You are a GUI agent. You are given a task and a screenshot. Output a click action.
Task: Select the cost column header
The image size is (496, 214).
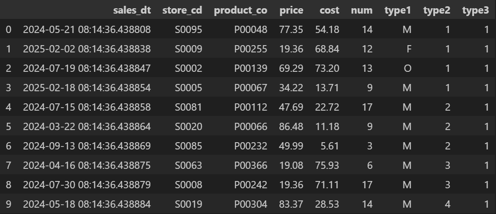click(330, 10)
